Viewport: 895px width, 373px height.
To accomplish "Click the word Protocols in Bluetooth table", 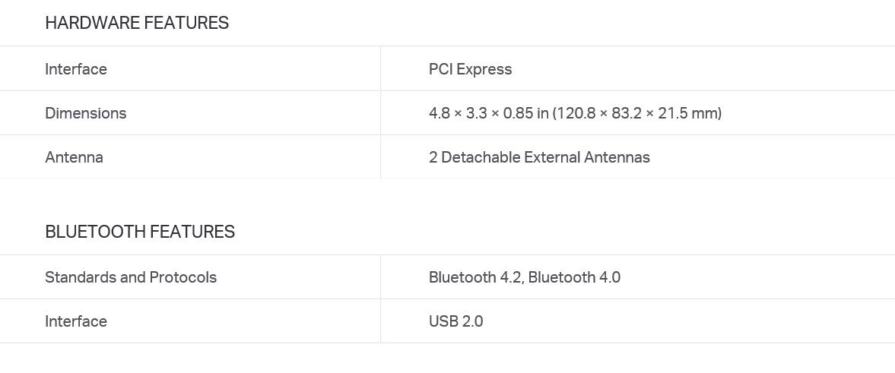I will [183, 277].
